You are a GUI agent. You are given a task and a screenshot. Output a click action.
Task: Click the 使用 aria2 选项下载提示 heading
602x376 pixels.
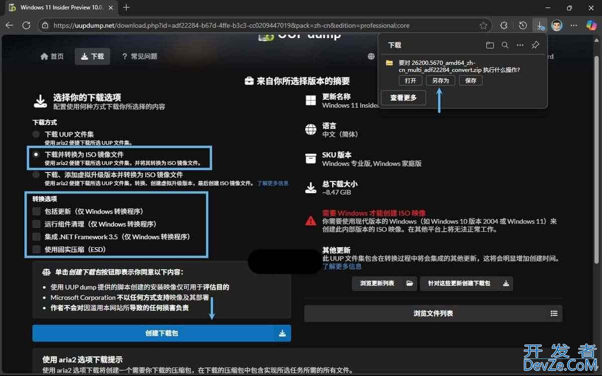click(x=82, y=359)
